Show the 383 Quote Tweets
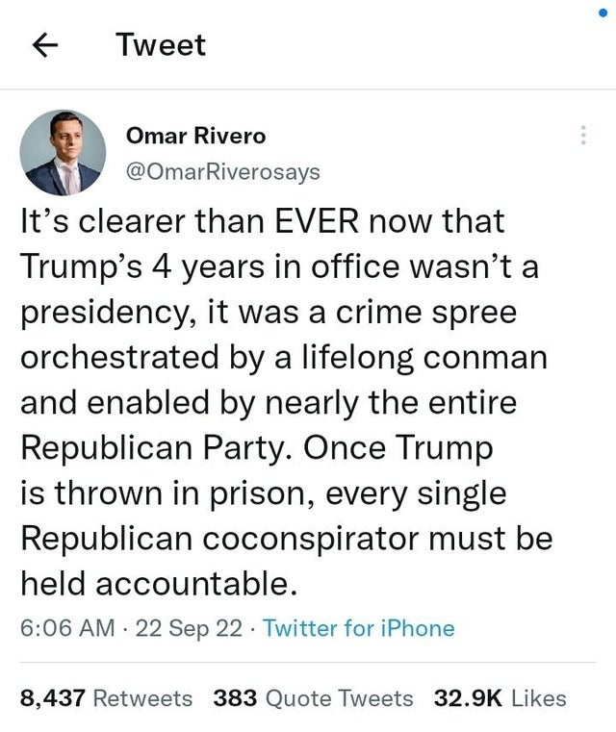The image size is (616, 732). (x=313, y=698)
